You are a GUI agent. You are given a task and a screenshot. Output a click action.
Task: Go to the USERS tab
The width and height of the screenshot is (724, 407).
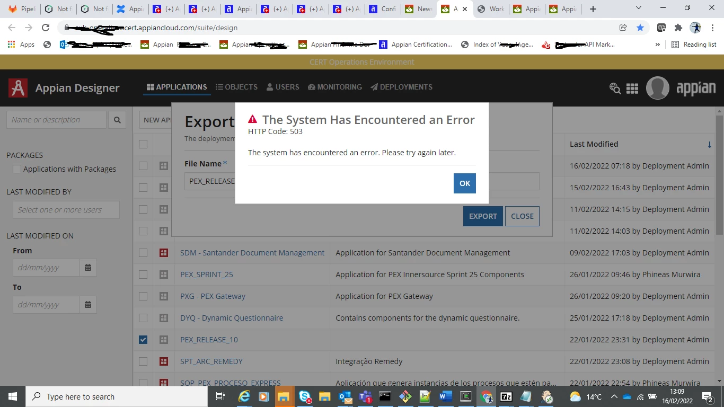click(x=282, y=87)
